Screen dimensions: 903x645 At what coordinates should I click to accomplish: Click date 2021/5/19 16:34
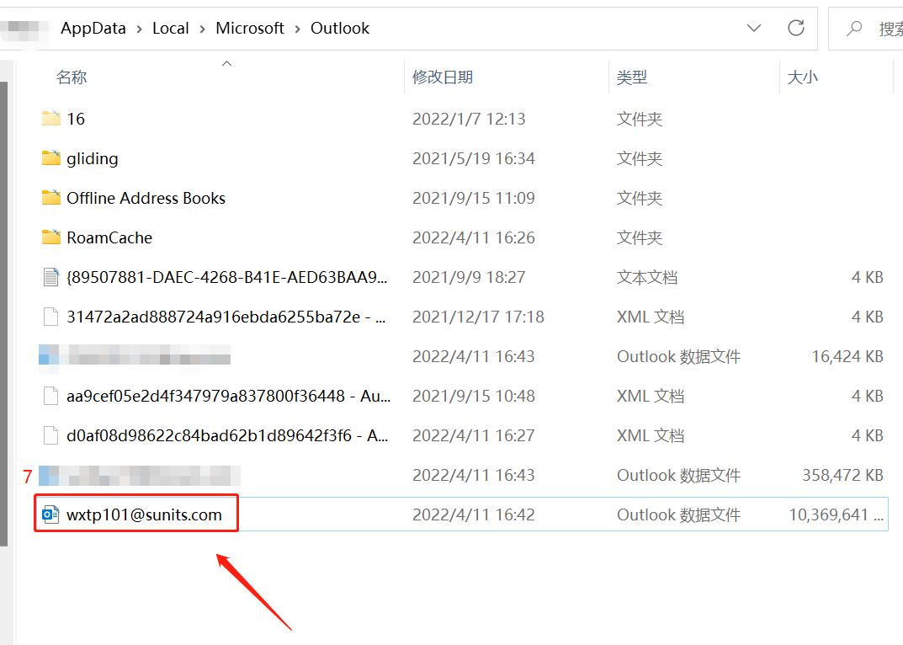(474, 158)
